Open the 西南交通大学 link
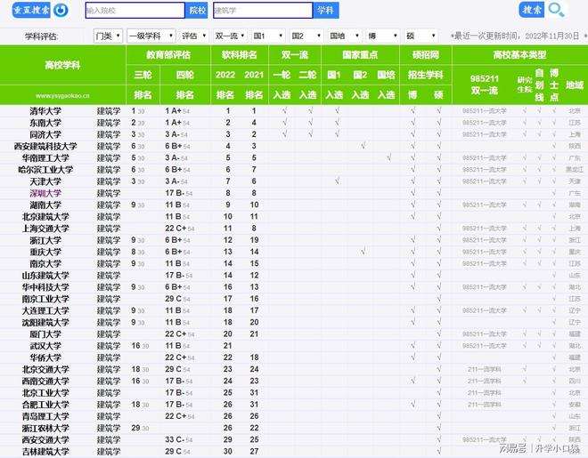588x458 pixels. 45,382
